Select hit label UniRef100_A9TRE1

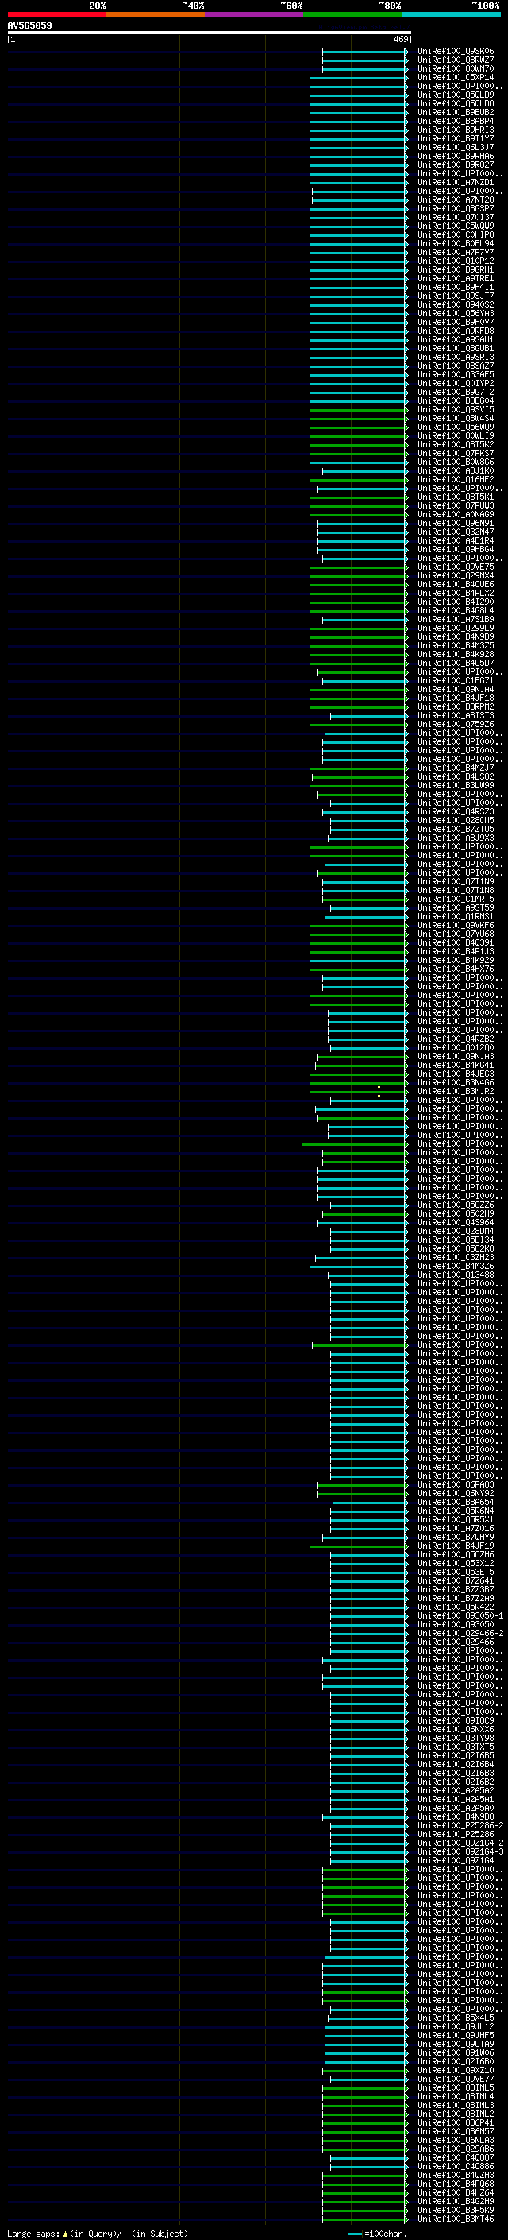pyautogui.click(x=456, y=278)
